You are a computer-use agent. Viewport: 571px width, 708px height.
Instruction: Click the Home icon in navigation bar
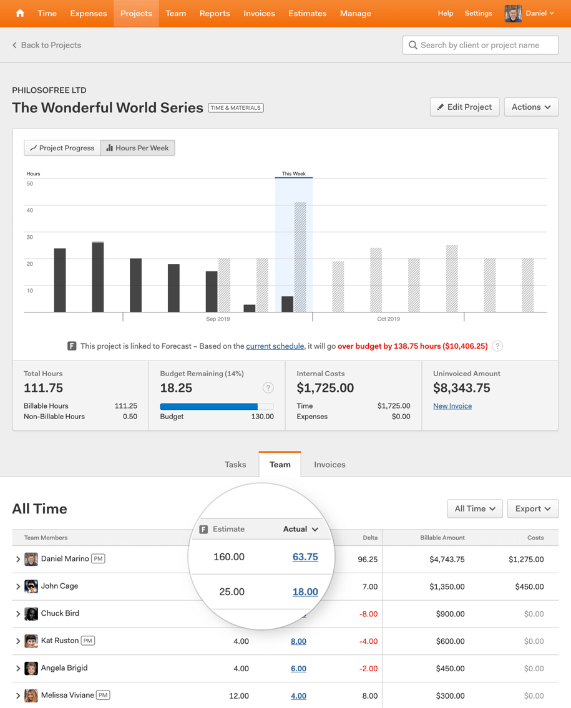pyautogui.click(x=20, y=13)
